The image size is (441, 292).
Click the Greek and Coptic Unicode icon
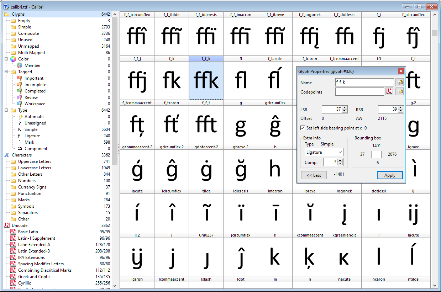coord(13,277)
